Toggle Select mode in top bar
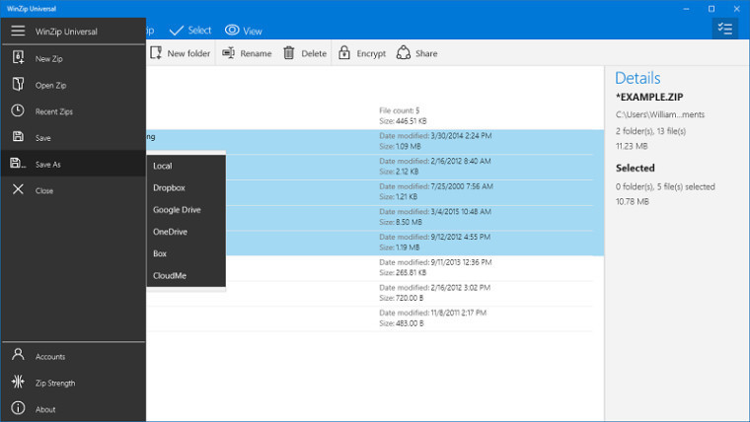Screen dimensions: 750x422 pyautogui.click(x=189, y=31)
